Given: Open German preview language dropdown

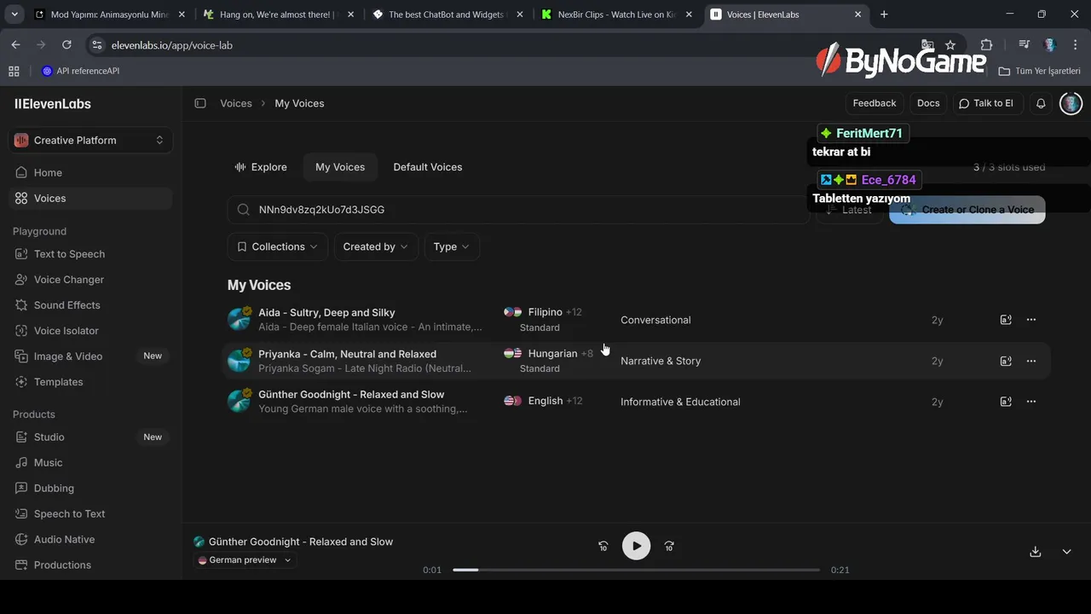Looking at the screenshot, I should pyautogui.click(x=245, y=560).
